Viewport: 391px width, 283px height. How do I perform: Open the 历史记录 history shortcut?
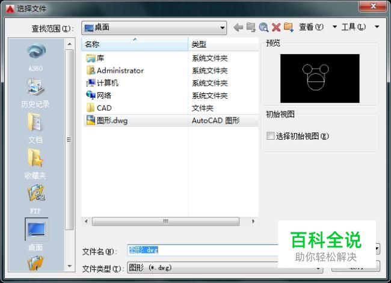(x=35, y=92)
